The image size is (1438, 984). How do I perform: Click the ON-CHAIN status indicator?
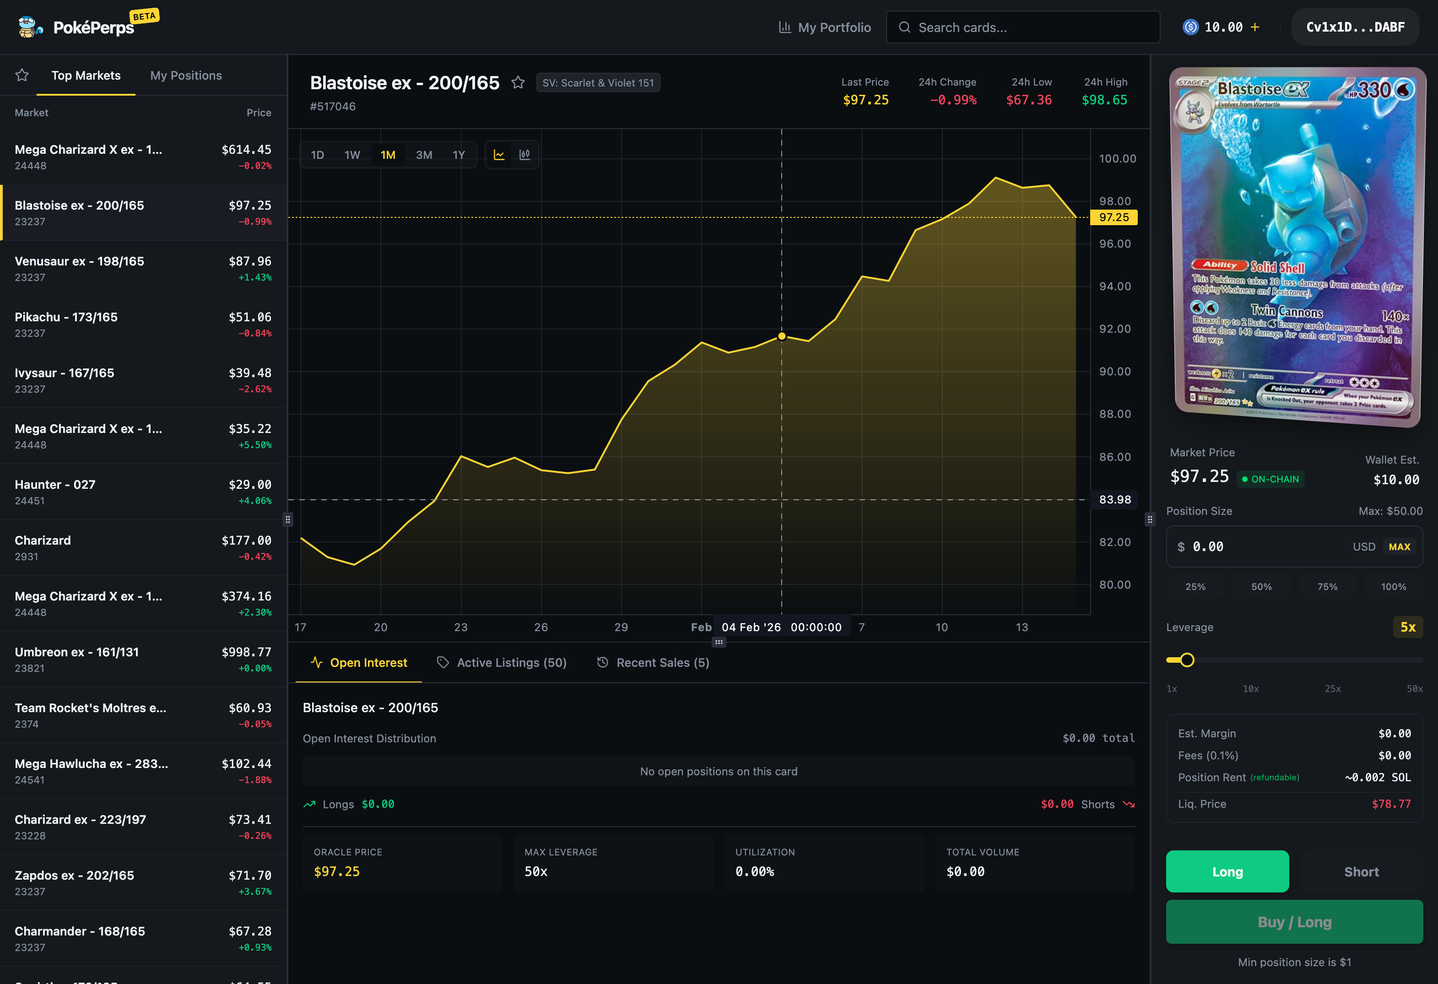[x=1270, y=478]
